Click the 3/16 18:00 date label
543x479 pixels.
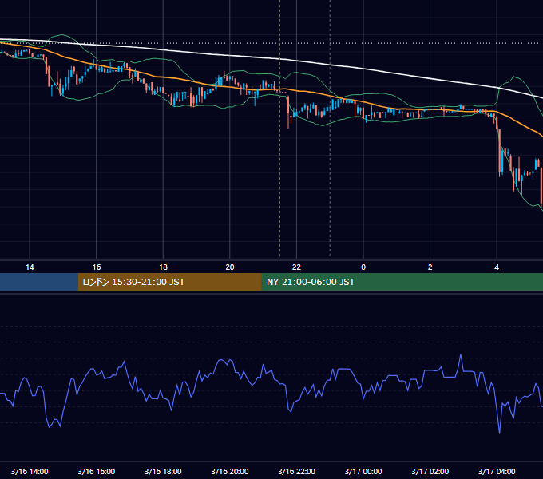[163, 471]
